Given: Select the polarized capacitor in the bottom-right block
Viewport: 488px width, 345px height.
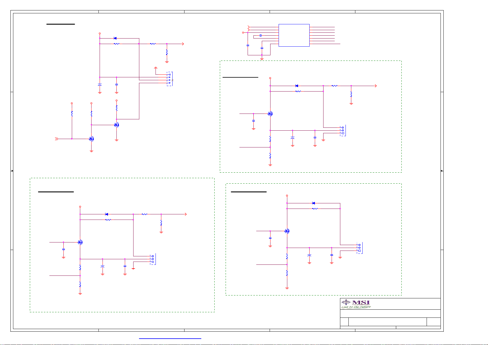Looking at the screenshot, I should coord(309,255).
